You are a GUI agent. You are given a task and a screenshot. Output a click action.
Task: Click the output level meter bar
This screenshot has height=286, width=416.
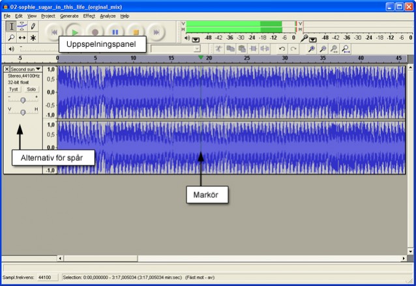coord(241,27)
